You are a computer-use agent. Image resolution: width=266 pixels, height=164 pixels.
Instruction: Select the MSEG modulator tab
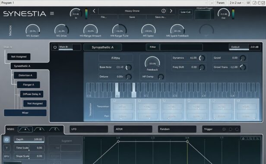pos(10,129)
